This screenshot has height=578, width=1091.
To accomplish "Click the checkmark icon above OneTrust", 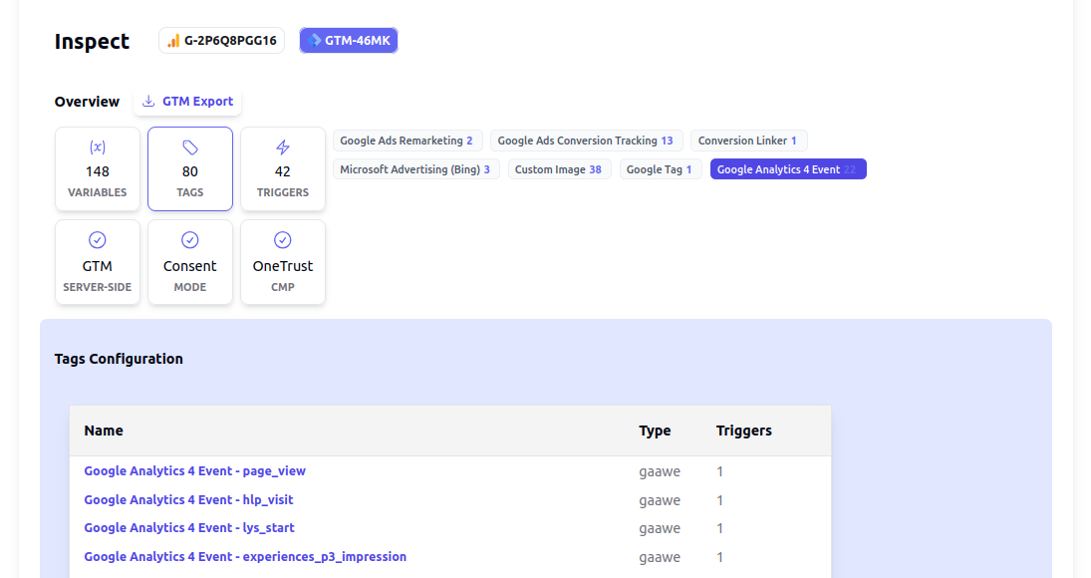I will click(x=283, y=240).
